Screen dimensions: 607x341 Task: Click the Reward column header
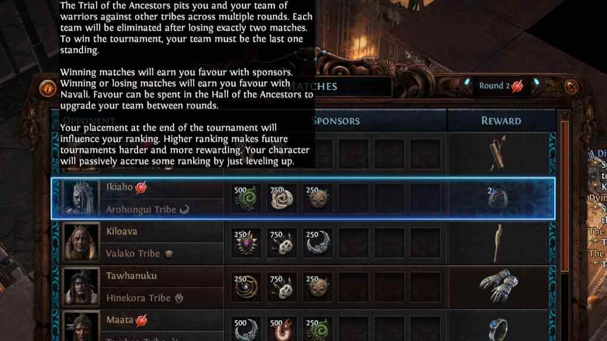click(x=501, y=121)
